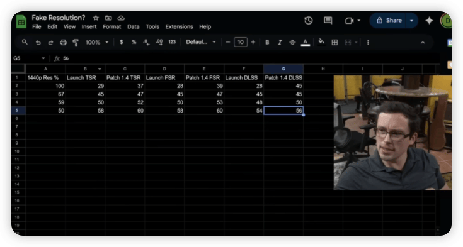Image resolution: width=463 pixels, height=247 pixels.
Task: Open fill color bucket
Action: point(321,42)
